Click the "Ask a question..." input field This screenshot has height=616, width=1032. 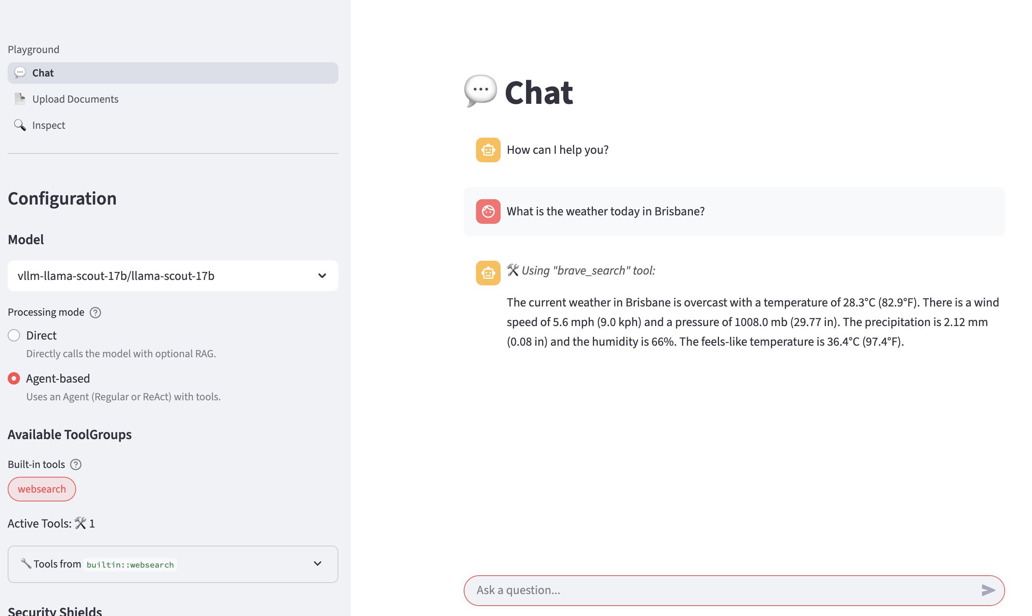pos(722,590)
